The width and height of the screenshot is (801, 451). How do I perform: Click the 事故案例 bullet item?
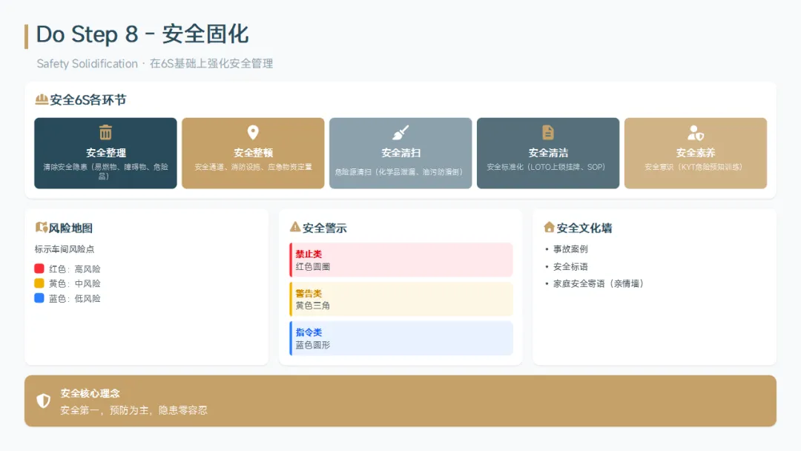[570, 249]
